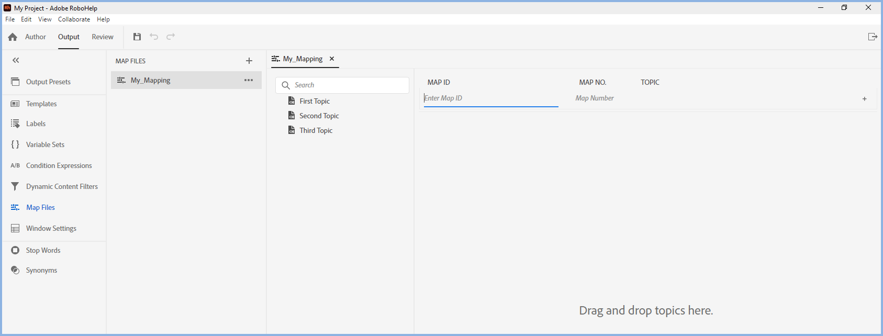
Task: Click the quick generate icon at top right
Action: point(873,37)
